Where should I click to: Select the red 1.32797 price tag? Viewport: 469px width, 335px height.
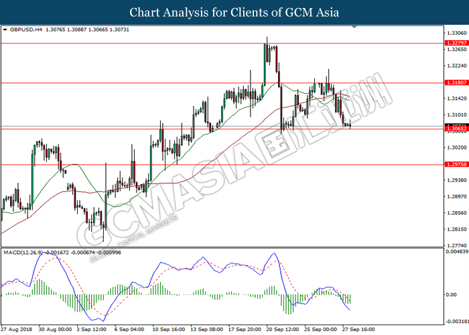[x=457, y=43]
